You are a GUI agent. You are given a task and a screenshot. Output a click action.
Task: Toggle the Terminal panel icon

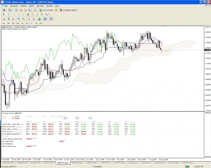pos(30,10)
